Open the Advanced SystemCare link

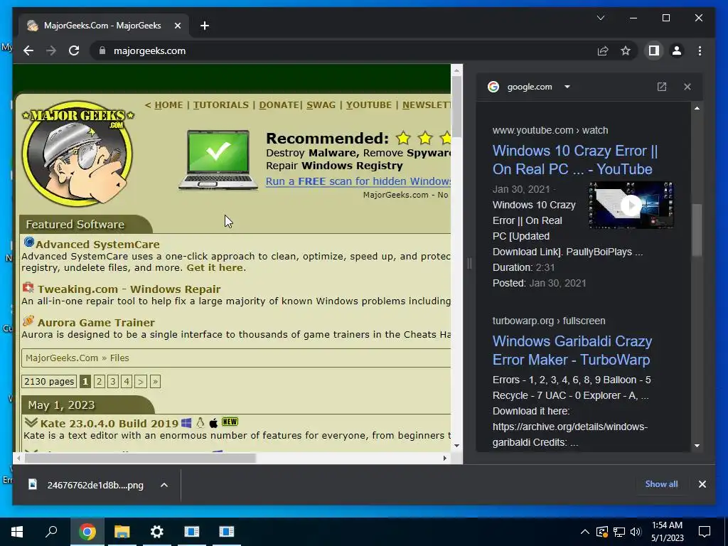[97, 245]
